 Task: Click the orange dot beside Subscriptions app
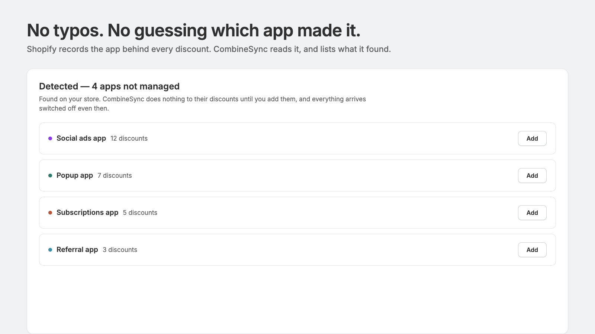tap(50, 213)
